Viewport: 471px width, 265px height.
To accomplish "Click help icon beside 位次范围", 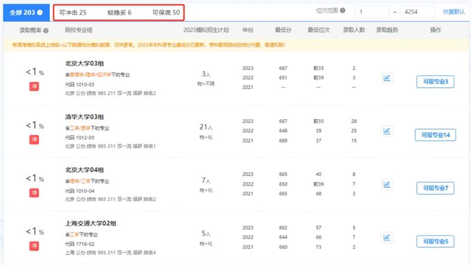I will click(343, 11).
